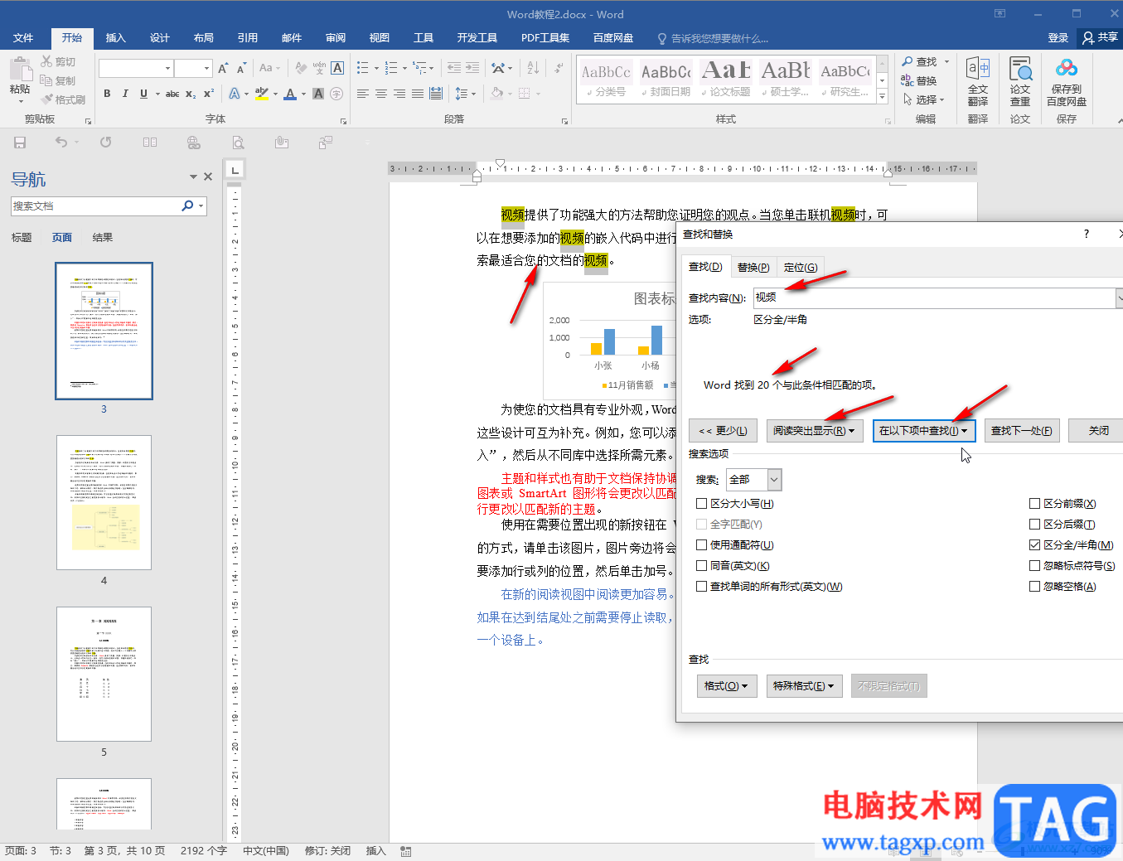Screen dimensions: 1123x861
Task: Click the find content input field
Action: (934, 298)
